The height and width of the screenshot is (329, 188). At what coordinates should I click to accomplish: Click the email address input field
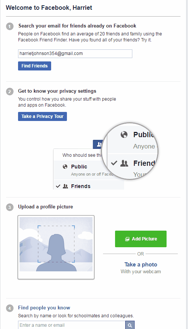click(x=75, y=54)
